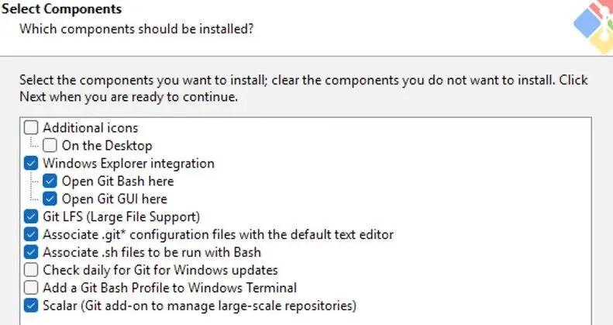
Task: Toggle the Git LFS checkbox off
Action: point(31,216)
